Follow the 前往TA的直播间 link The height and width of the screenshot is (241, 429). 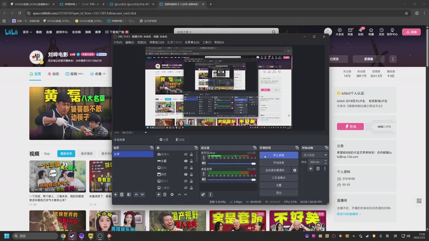pyautogui.click(x=349, y=214)
